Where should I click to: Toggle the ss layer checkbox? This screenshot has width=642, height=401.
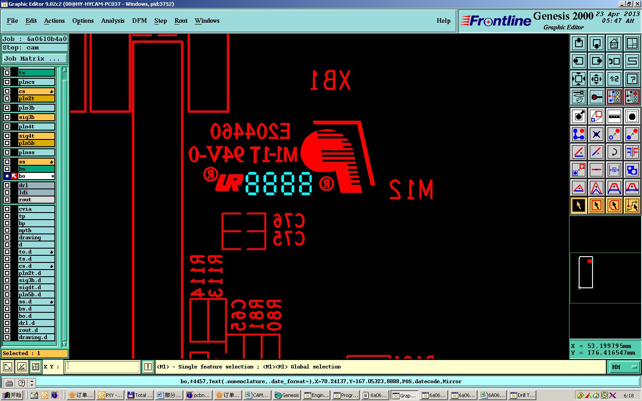click(x=7, y=162)
